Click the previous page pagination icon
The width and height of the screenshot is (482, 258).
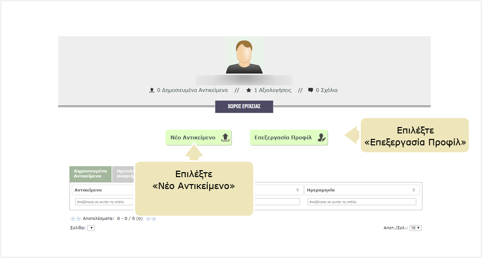tap(78, 218)
